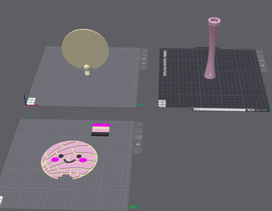
Task: Open plate settings for plate 03
Action: (137, 151)
